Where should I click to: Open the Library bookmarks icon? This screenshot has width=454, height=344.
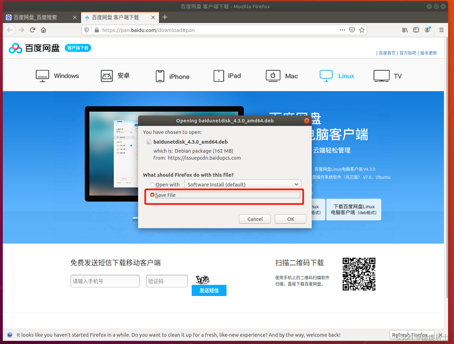pyautogui.click(x=405, y=30)
